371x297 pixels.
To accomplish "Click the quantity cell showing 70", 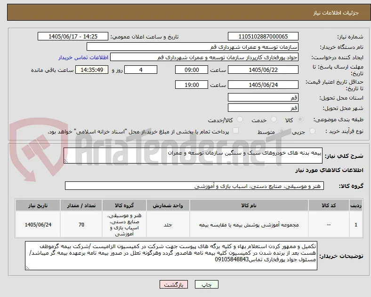I will point(81,225).
